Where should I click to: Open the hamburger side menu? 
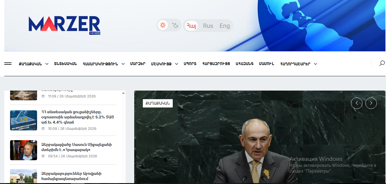[x=8, y=64]
